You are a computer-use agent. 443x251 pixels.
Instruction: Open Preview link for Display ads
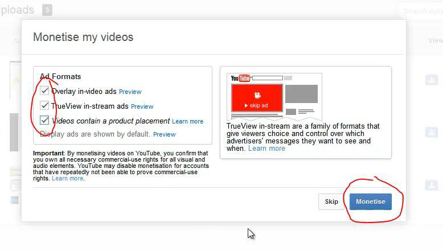point(164,135)
